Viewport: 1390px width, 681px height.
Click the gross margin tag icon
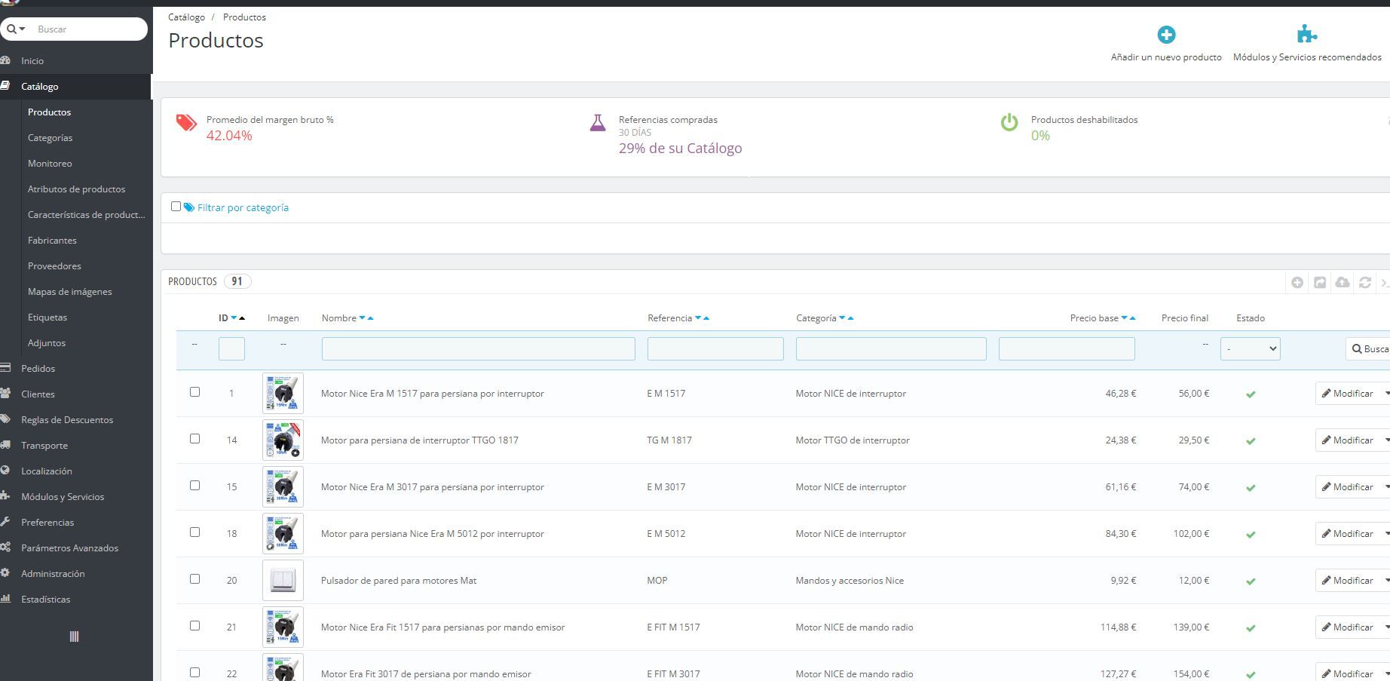pos(186,123)
